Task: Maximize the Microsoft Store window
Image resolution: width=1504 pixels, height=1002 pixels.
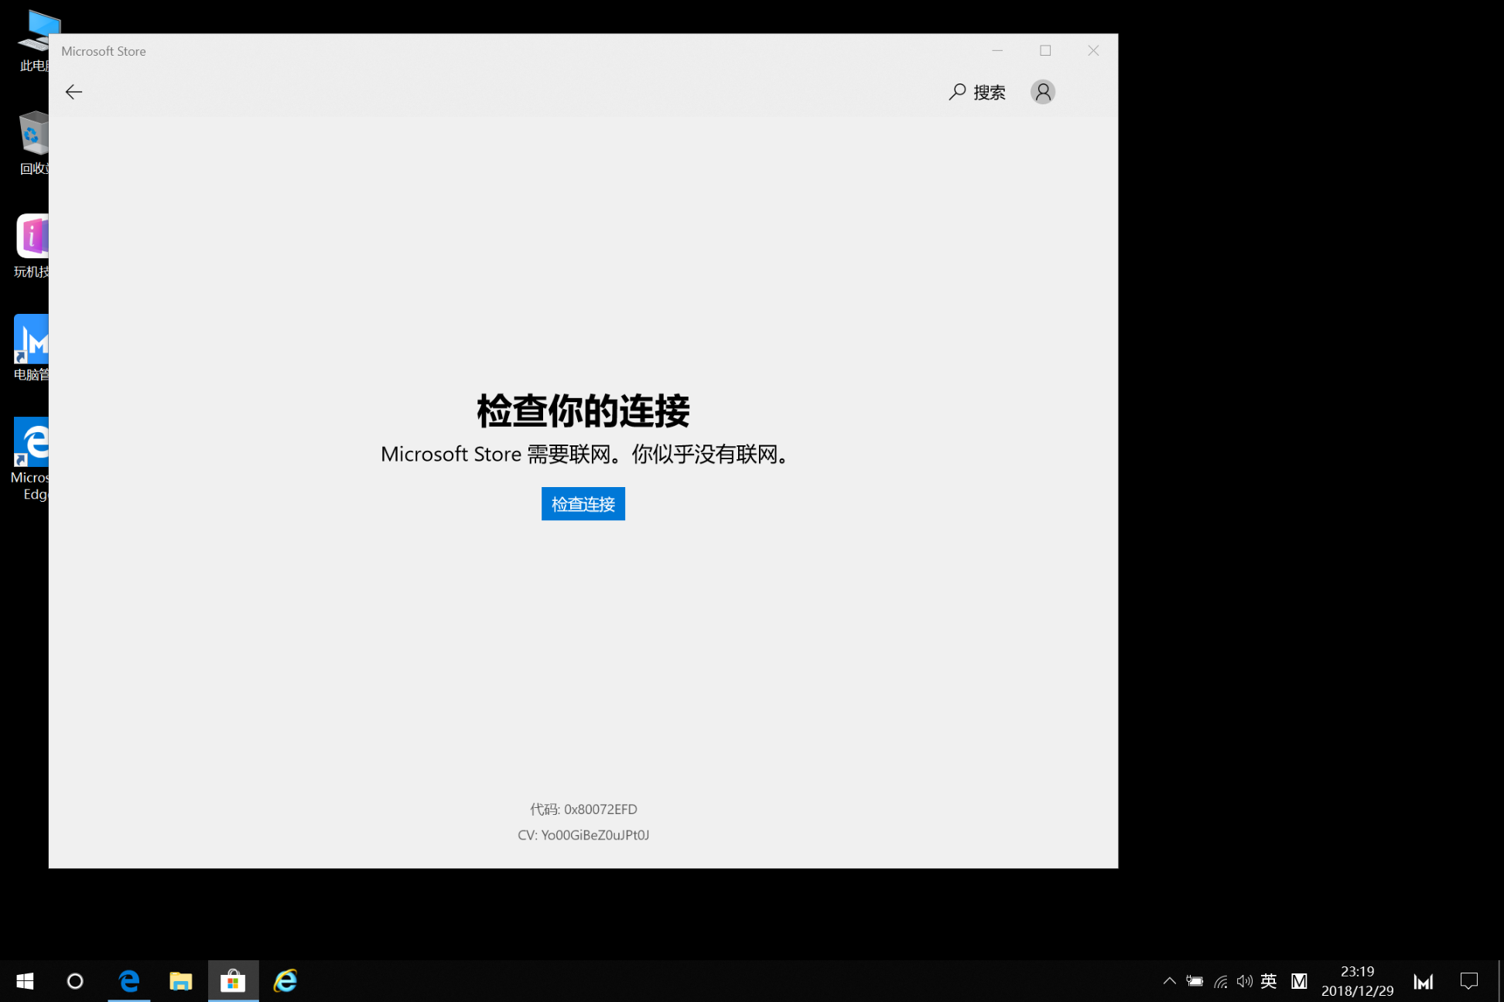Action: coord(1045,50)
